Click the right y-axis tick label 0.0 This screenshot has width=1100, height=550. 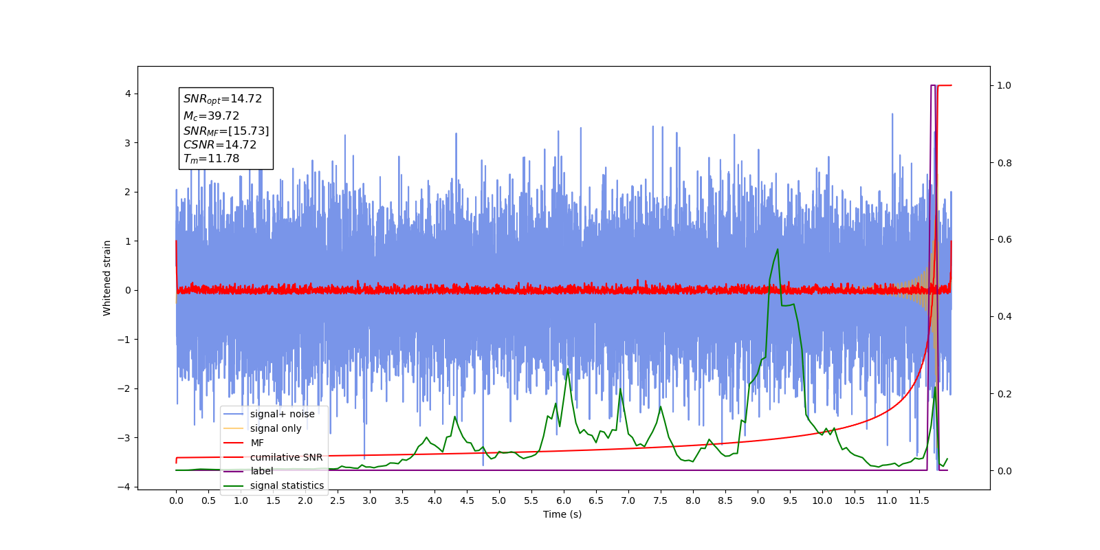coord(1004,471)
